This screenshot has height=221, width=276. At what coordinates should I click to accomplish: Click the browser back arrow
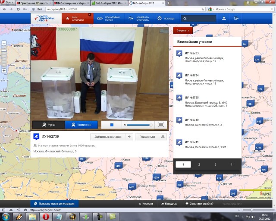tap(4, 9)
